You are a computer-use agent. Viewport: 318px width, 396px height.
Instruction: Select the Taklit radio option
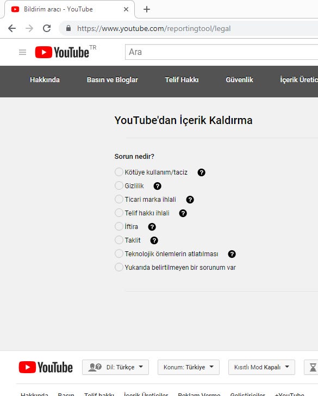click(119, 240)
